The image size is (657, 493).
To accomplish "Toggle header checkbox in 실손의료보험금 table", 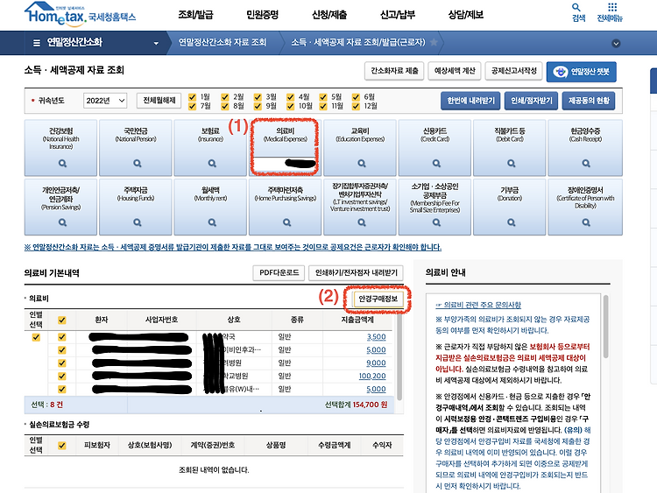I will click(62, 445).
